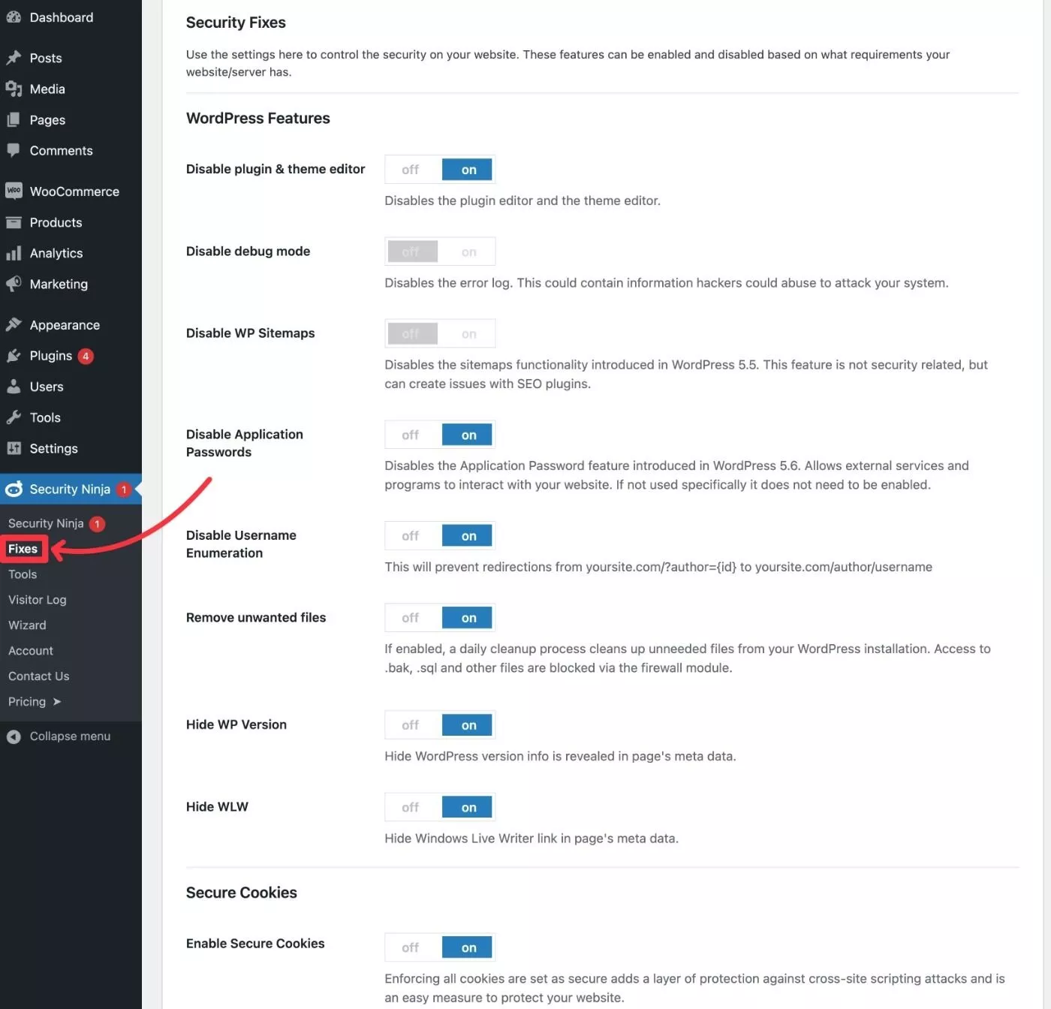The image size is (1051, 1009).
Task: Toggle Disable plugin & theme editor switch
Action: pos(440,170)
